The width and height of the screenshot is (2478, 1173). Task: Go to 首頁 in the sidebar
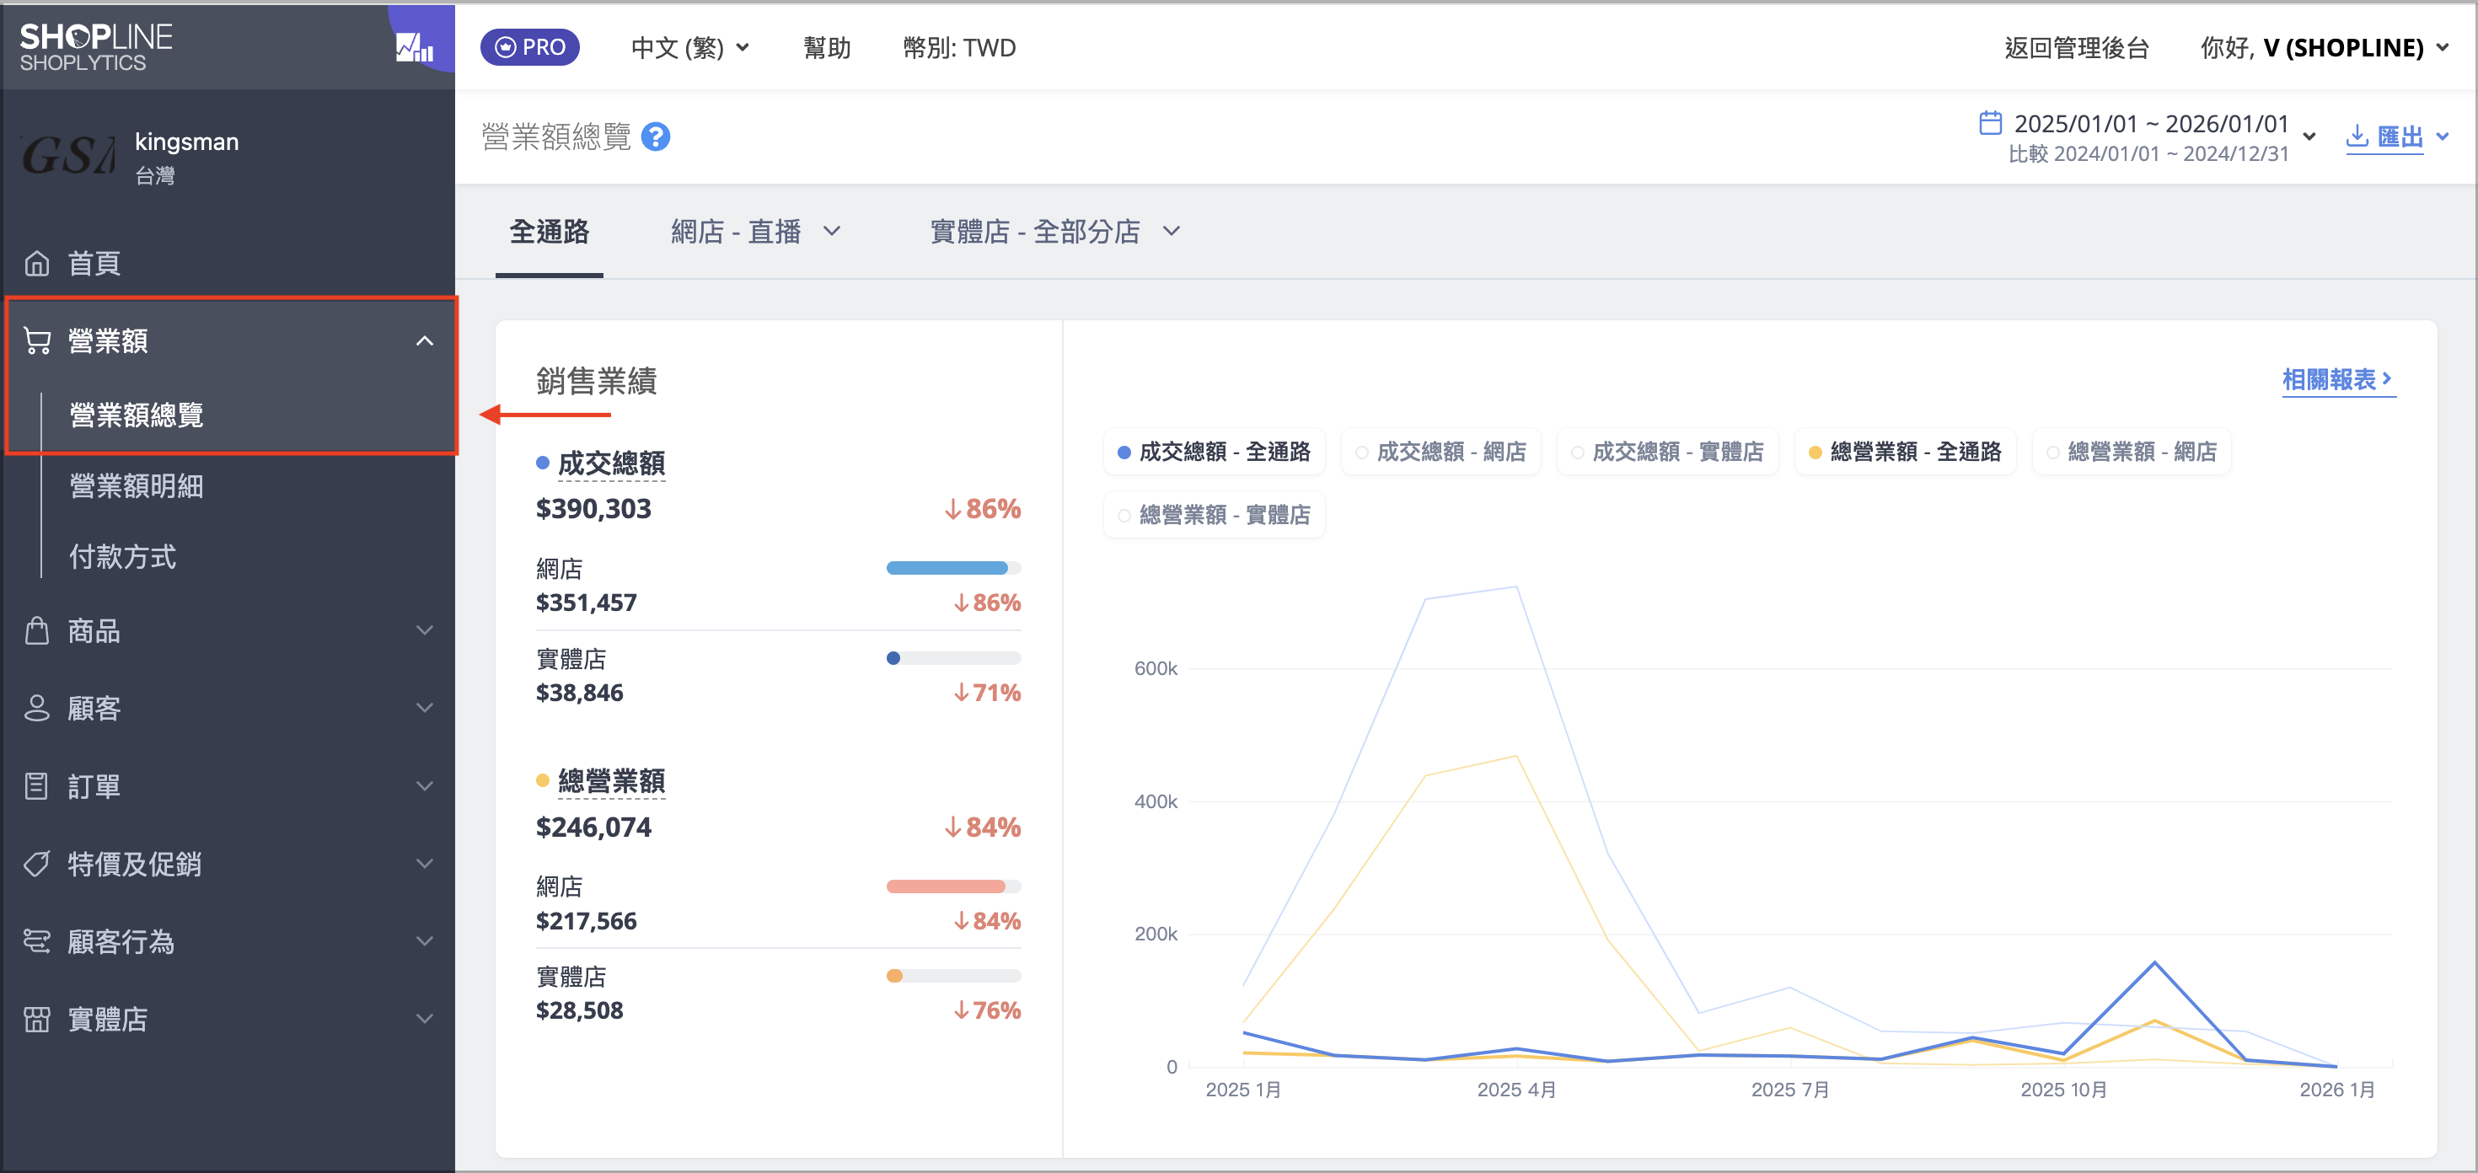coord(94,262)
